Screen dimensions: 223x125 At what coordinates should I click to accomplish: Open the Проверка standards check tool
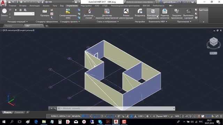(x=45, y=13)
